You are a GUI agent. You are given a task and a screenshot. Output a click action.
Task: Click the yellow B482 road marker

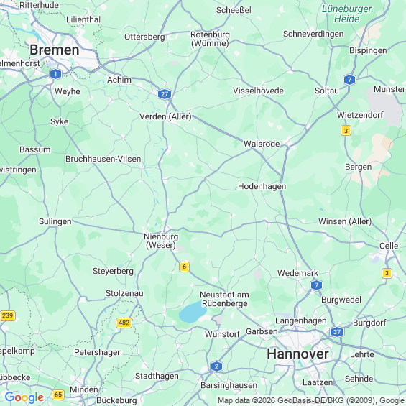point(124,323)
